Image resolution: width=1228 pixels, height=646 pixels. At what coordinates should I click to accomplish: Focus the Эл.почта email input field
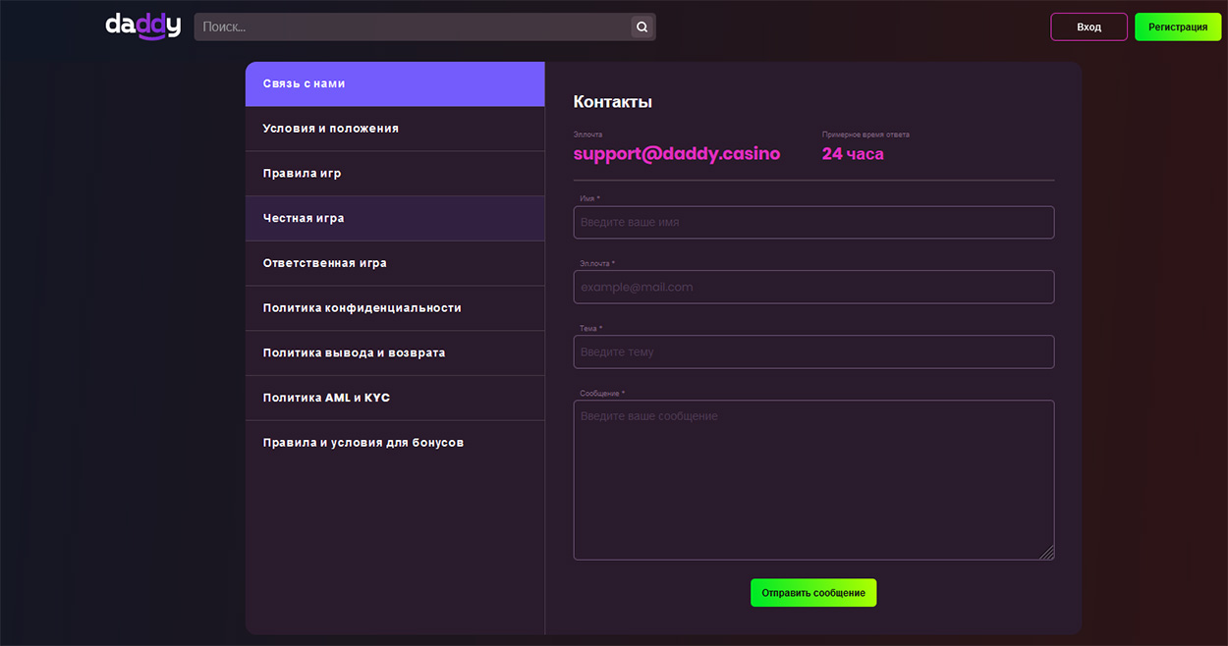[x=813, y=288]
